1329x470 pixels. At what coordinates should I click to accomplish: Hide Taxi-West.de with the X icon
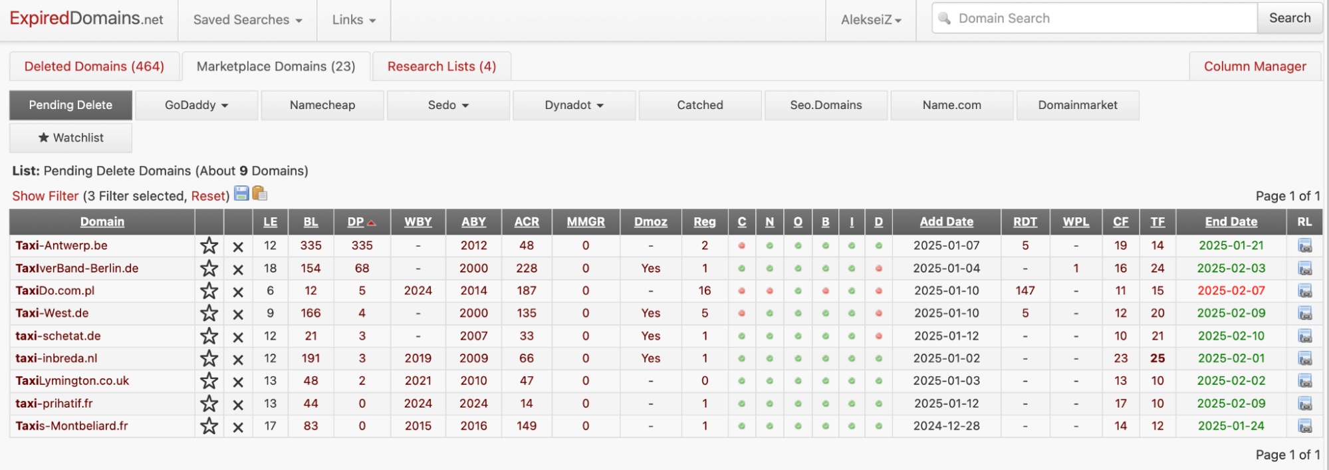(x=238, y=314)
